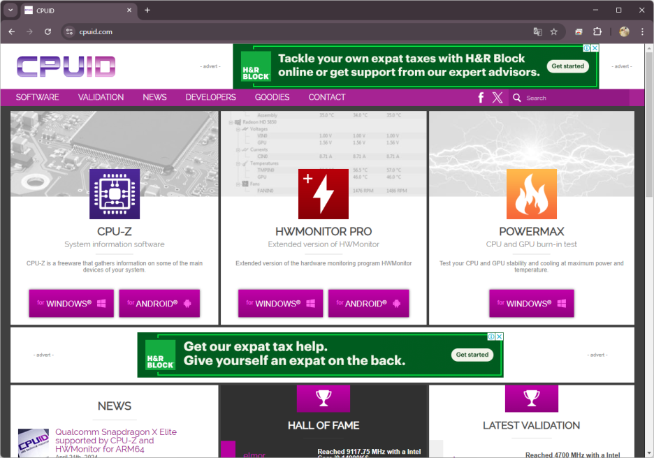Open the browser extensions puzzle icon

point(597,31)
